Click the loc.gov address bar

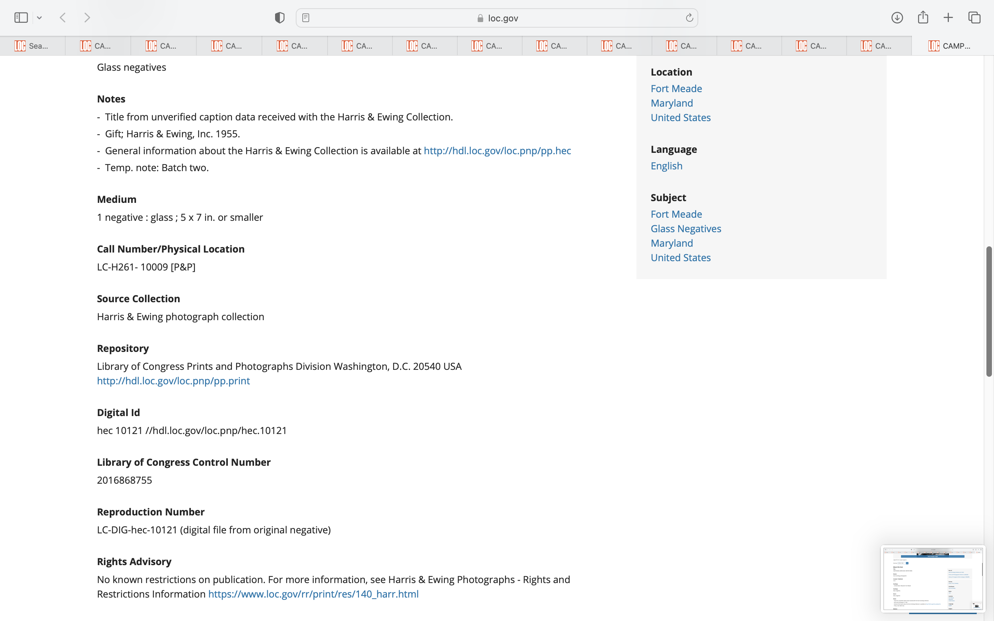tap(497, 18)
